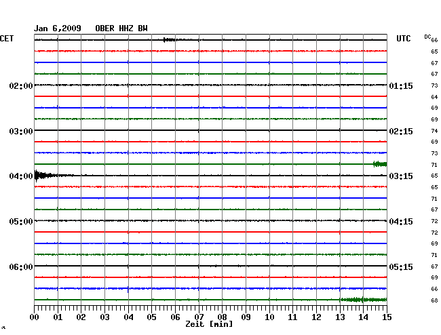Click the 06:00 CET time label

click(x=21, y=267)
